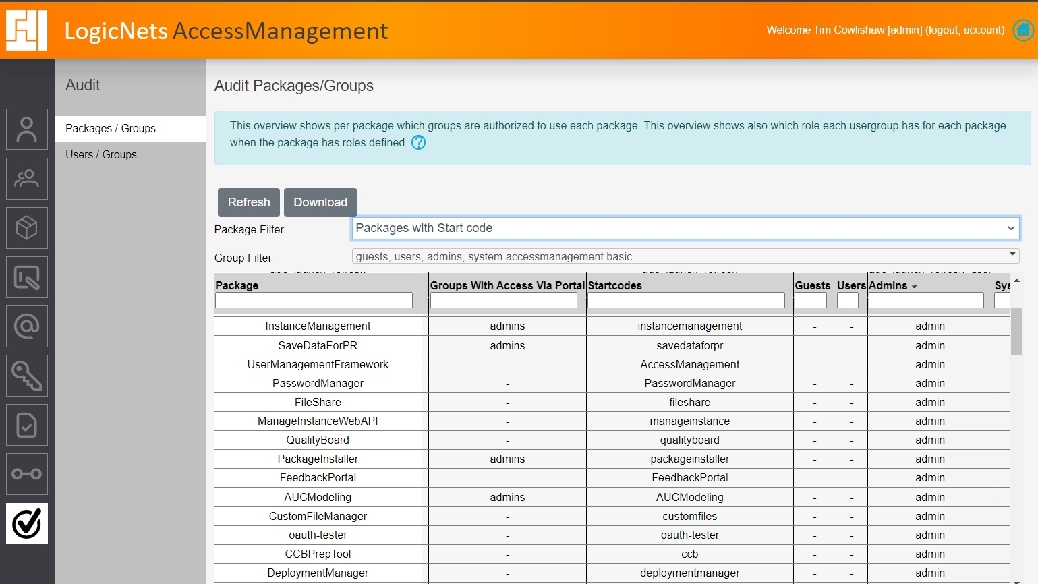Go to home via house icon
Screen dimensions: 1038x584
point(1023,30)
